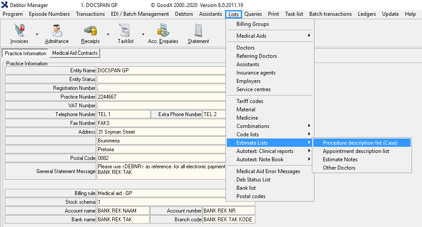Expand the Invoices dropdown arrow
422x227 pixels.
point(37,34)
